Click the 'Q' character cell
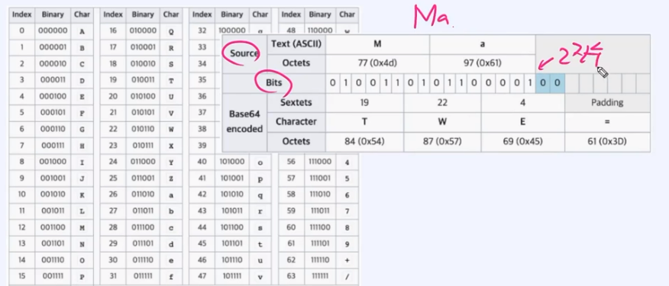The width and height of the screenshot is (669, 286). 171,31
